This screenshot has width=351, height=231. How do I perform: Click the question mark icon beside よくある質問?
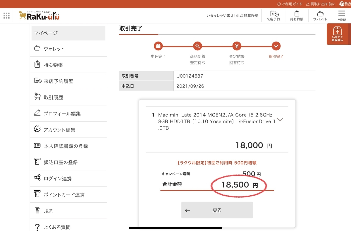[37, 227]
